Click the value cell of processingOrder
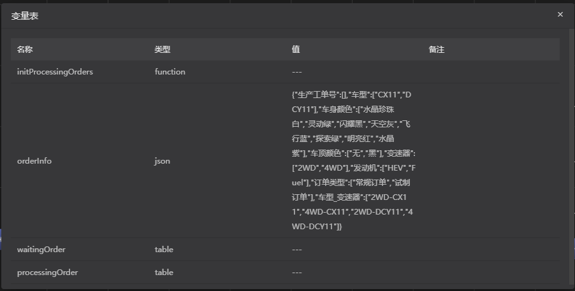This screenshot has height=291, width=575. [x=296, y=273]
